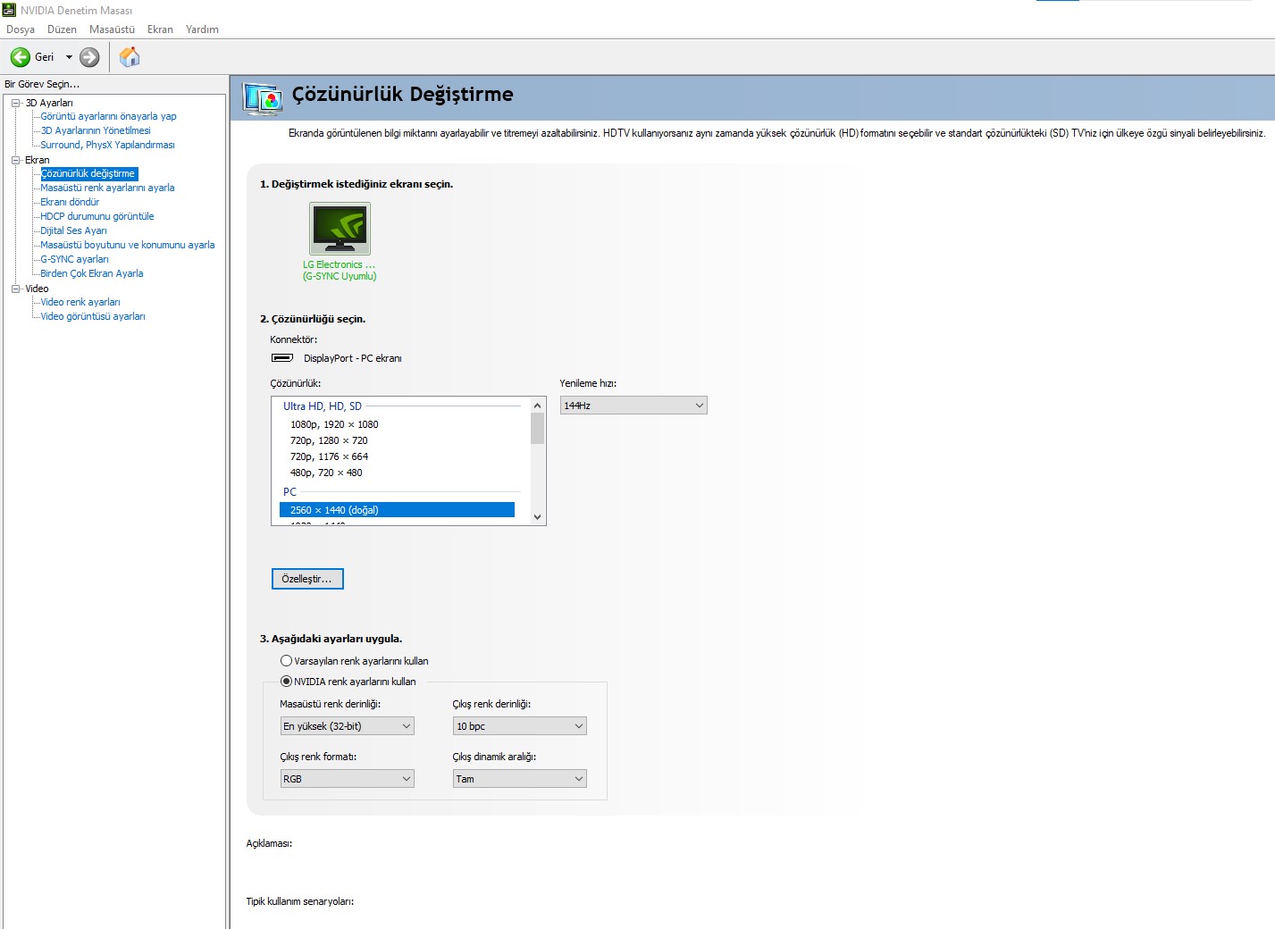Collapse the 3D Ayarları tree node
The width and height of the screenshot is (1275, 929).
point(15,103)
